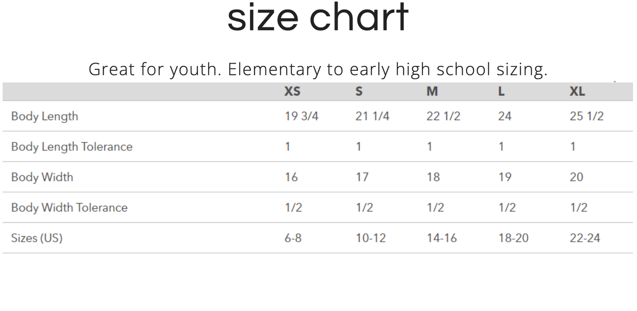The image size is (637, 311).
Task: Select the M column header
Action: (432, 91)
